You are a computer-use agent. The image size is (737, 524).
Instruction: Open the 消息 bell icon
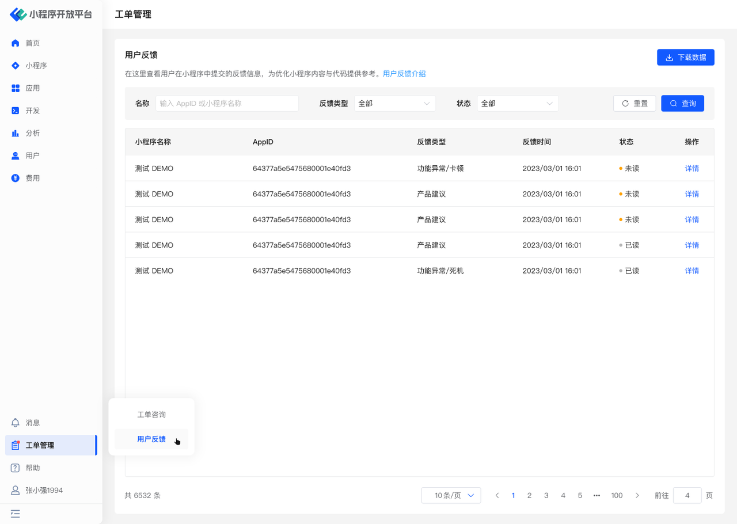16,423
